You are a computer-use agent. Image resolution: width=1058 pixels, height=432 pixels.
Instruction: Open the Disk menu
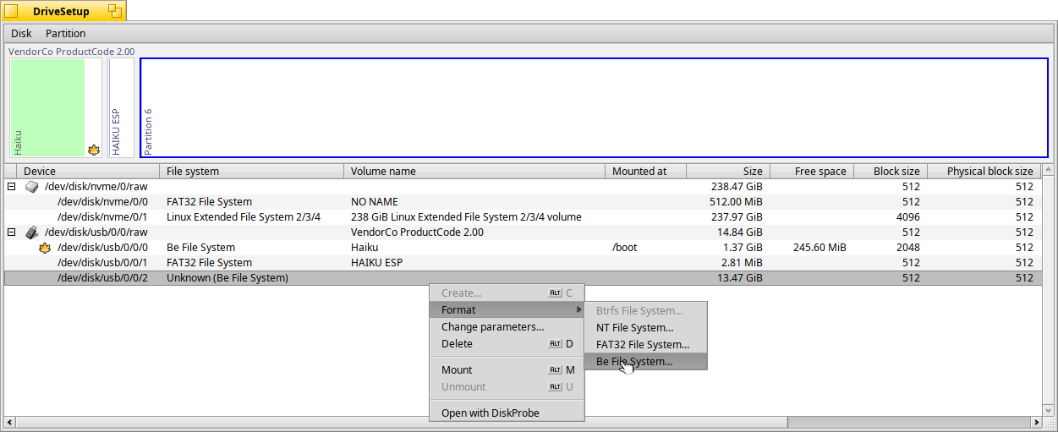21,34
